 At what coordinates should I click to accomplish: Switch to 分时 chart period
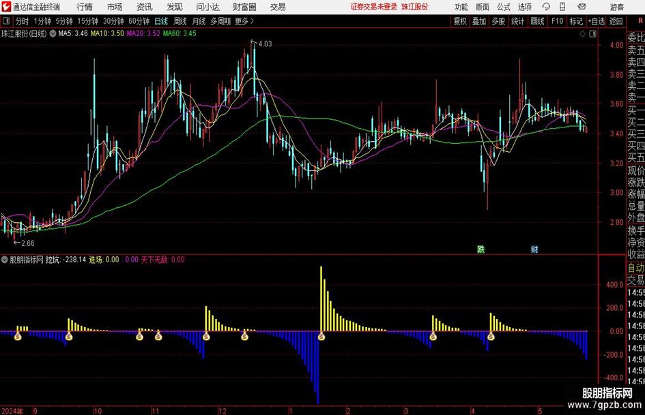point(23,21)
